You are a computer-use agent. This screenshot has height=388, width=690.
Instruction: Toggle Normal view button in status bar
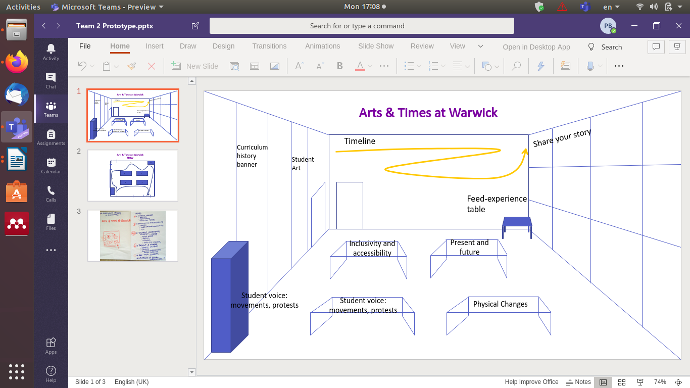tap(603, 382)
